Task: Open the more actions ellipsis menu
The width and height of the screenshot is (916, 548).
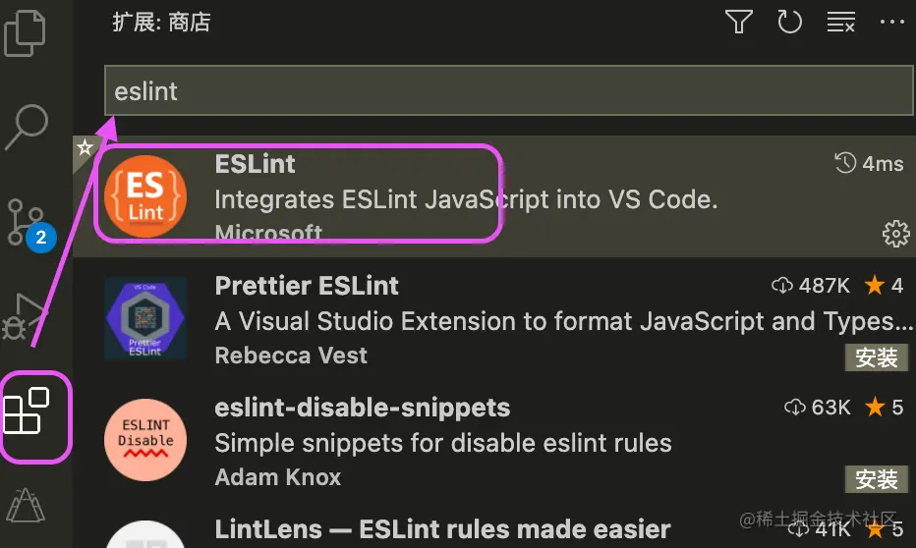Action: [890, 23]
